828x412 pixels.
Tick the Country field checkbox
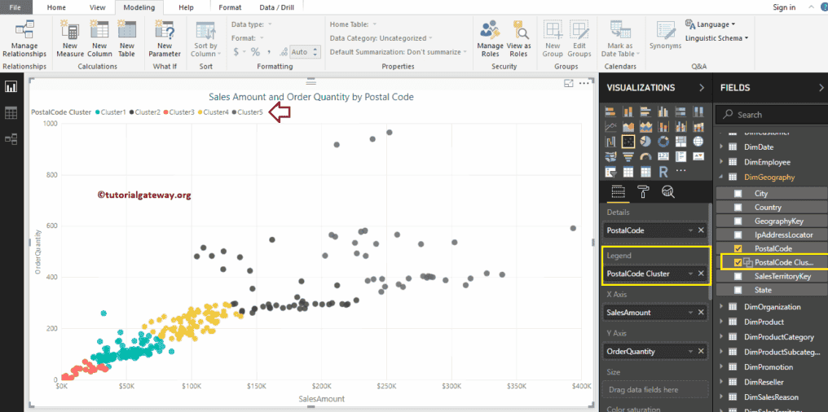738,208
